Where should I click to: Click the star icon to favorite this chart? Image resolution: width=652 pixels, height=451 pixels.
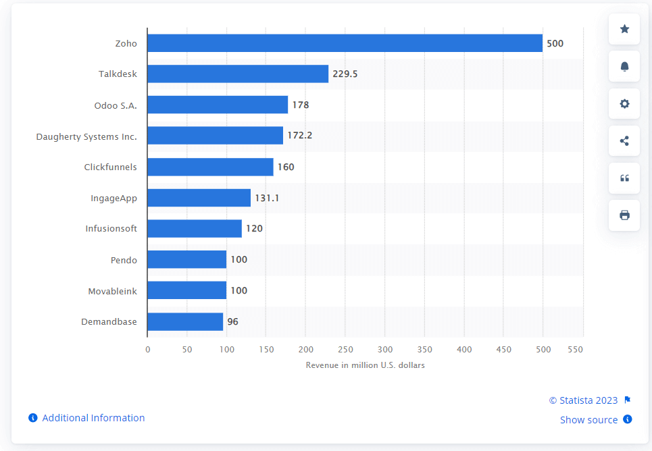point(623,29)
